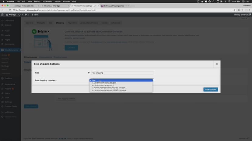Choose 'A valid free shipping coupon'
The image size is (252, 141).
pyautogui.click(x=104, y=83)
